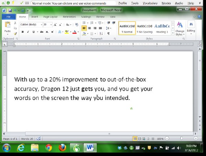Click the Cut scissors icon

(15, 23)
